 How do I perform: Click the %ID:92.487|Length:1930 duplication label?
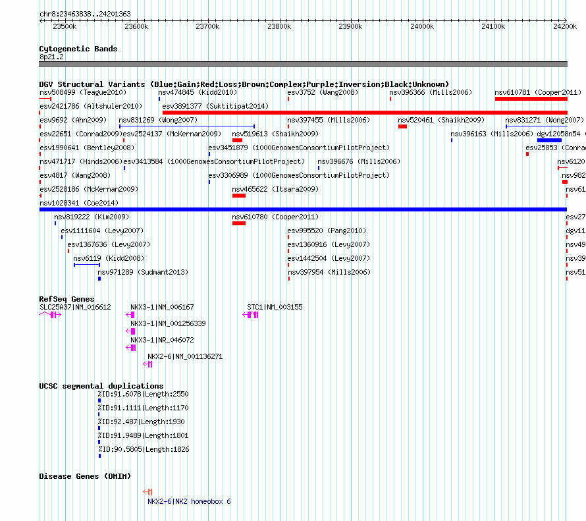click(x=142, y=422)
